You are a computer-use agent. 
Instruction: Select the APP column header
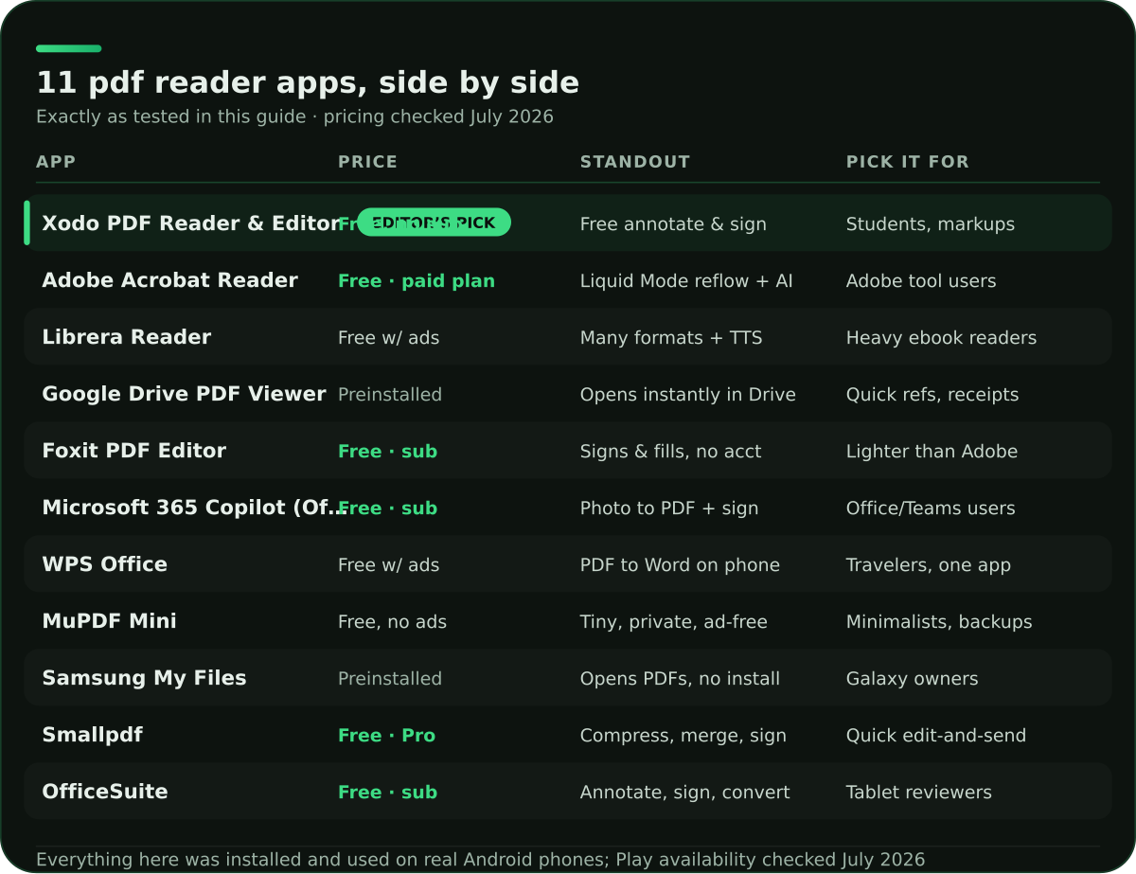[x=56, y=162]
